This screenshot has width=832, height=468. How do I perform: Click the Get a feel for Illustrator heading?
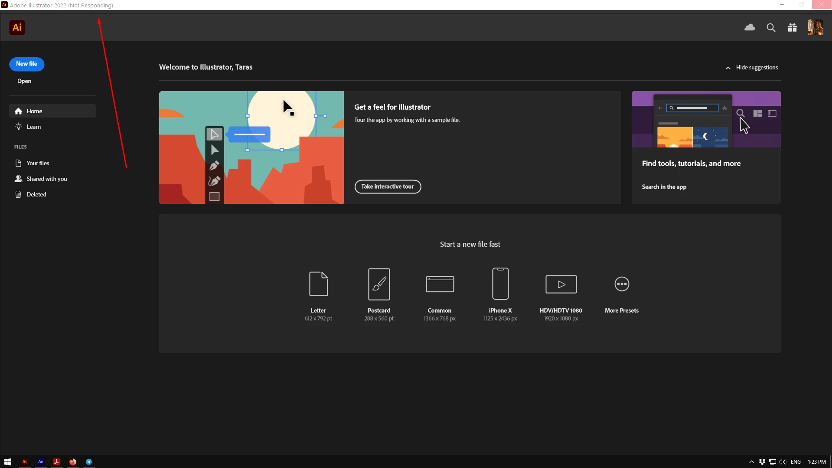tap(392, 107)
